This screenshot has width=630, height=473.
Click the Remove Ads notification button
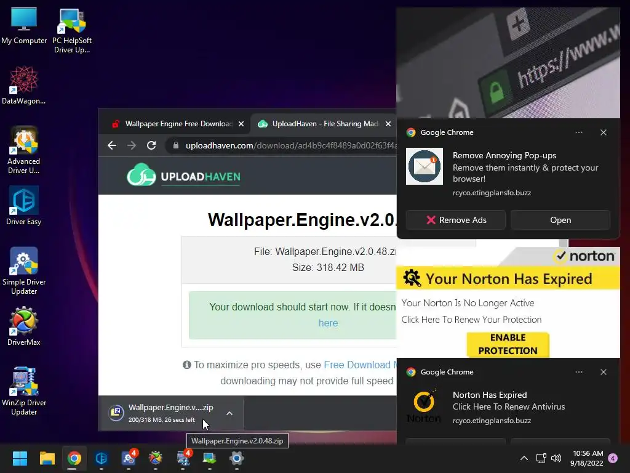click(x=456, y=220)
